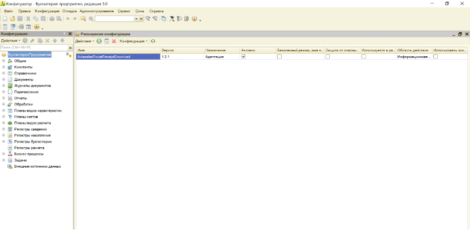Click the New document toolbar icon

[5, 19]
